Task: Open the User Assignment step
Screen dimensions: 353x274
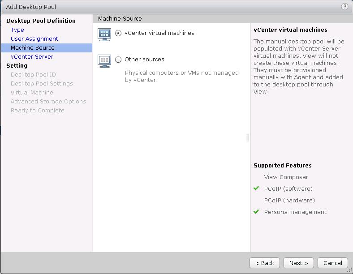Action: pyautogui.click(x=34, y=39)
